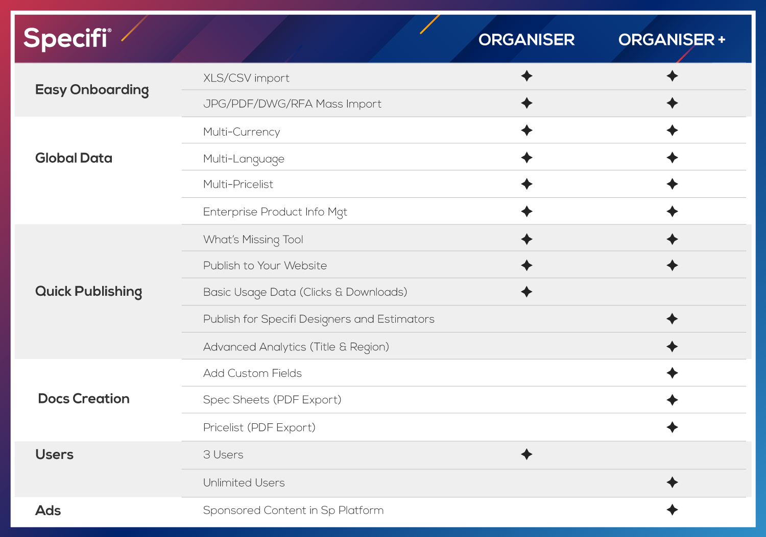This screenshot has width=766, height=537.
Task: Click Organiser+ star for Add Custom Fields
Action: coord(672,373)
